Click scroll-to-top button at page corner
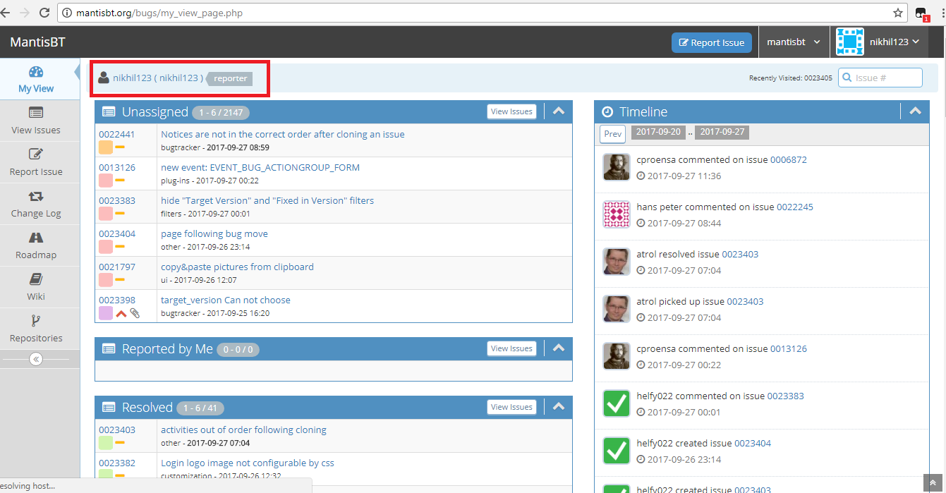Image resolution: width=946 pixels, height=493 pixels. [x=933, y=482]
